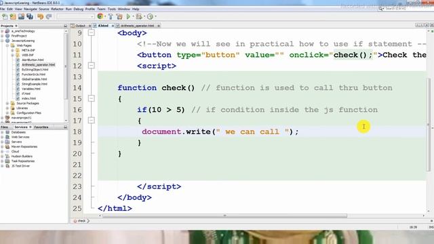Switch to the Output tab
434x244 pixels.
[x=80, y=26]
